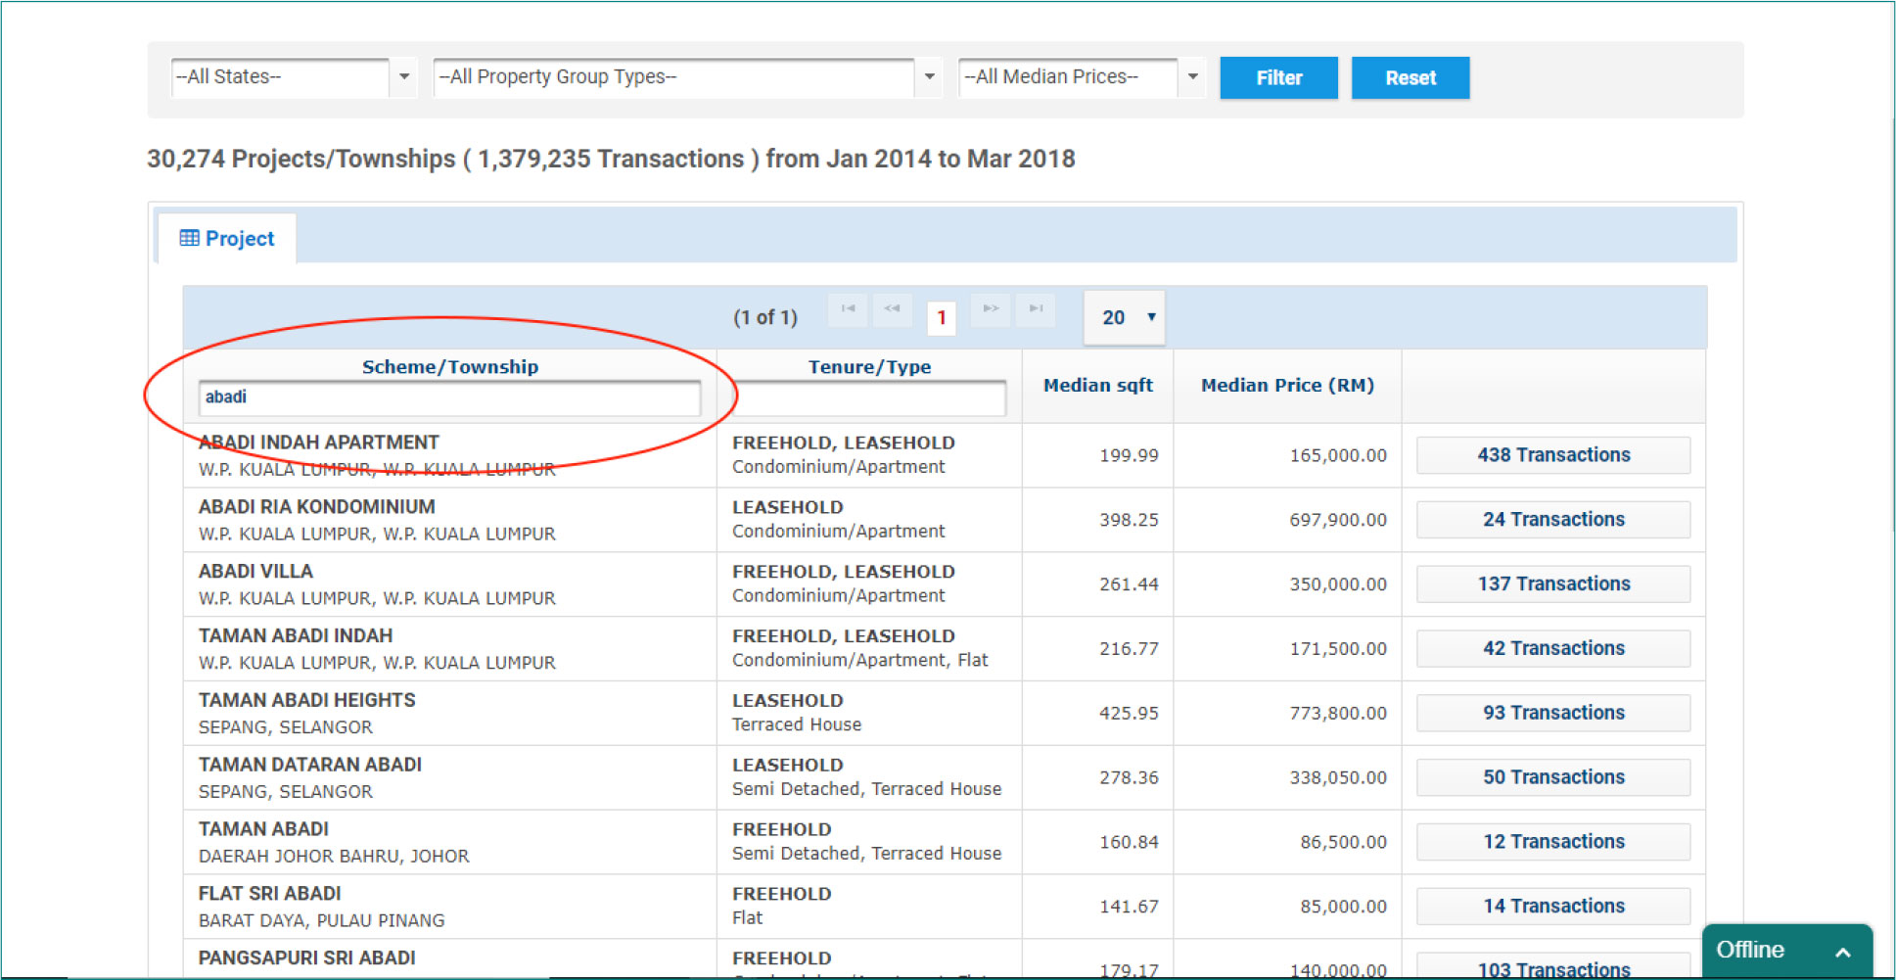Open 137 Transactions for Abadi Villa

1553,584
